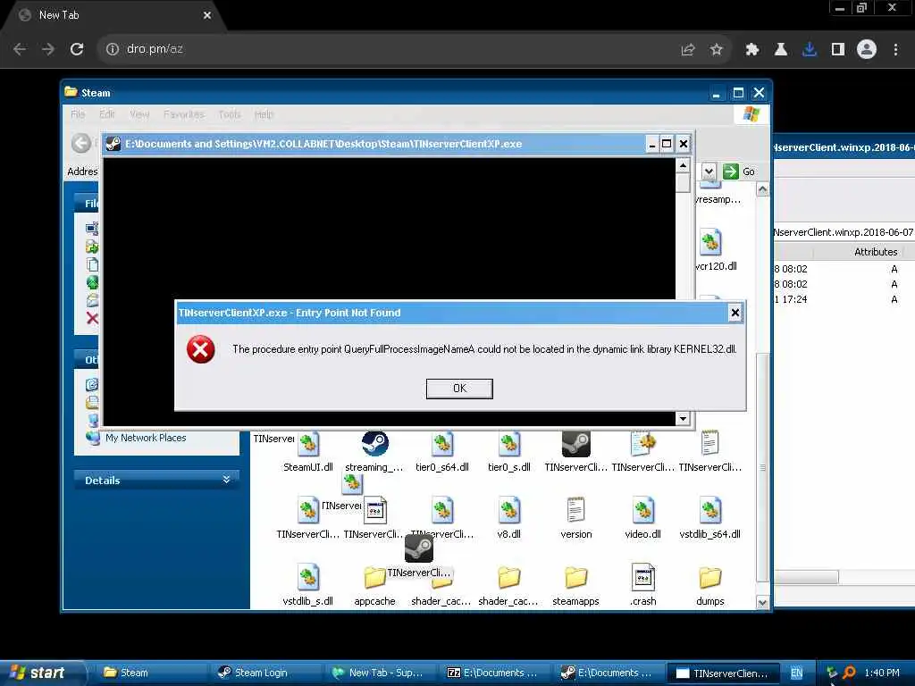The width and height of the screenshot is (915, 686).
Task: Select the dumps folder
Action: coord(710,586)
